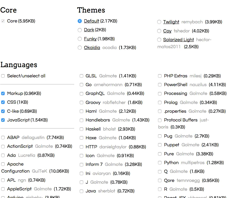
Task: Uncheck the C-like language checkbox
Action: coord(3,111)
